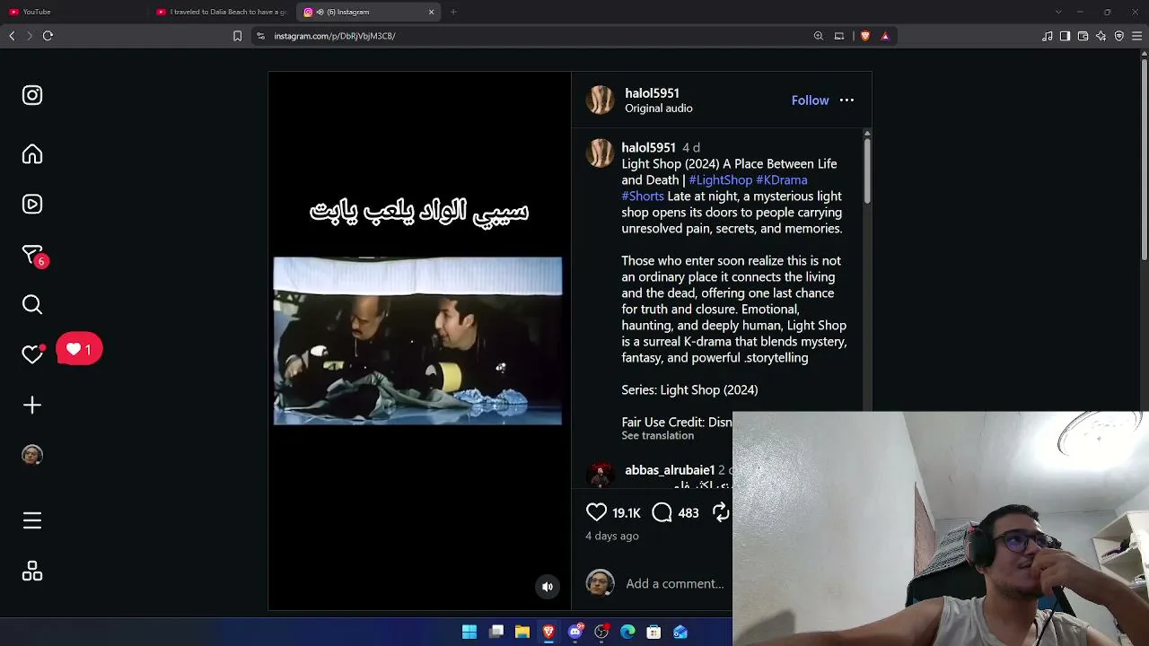Open halol5951 profile from the post header

[x=652, y=93]
